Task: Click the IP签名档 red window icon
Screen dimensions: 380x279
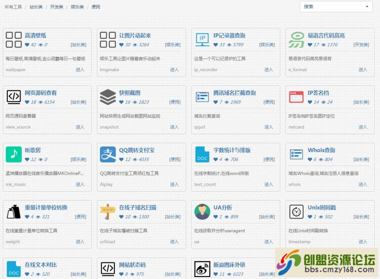Action: coord(296,97)
